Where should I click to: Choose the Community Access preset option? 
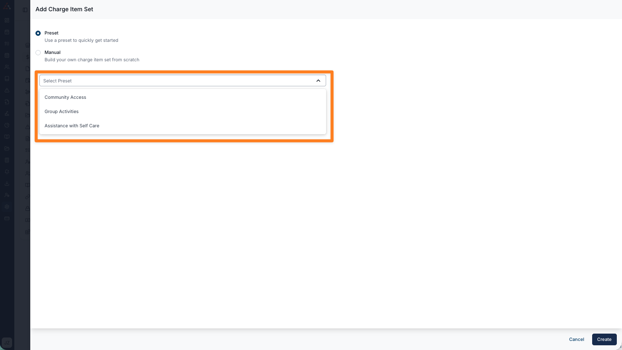pos(65,98)
